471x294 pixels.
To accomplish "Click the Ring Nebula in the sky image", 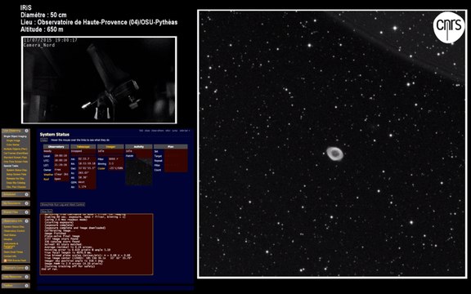I will click(x=334, y=154).
